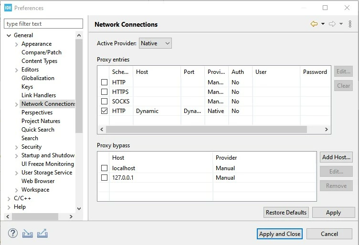The image size is (359, 245).
Task: Expand the C/C++ category
Action: click(x=9, y=199)
